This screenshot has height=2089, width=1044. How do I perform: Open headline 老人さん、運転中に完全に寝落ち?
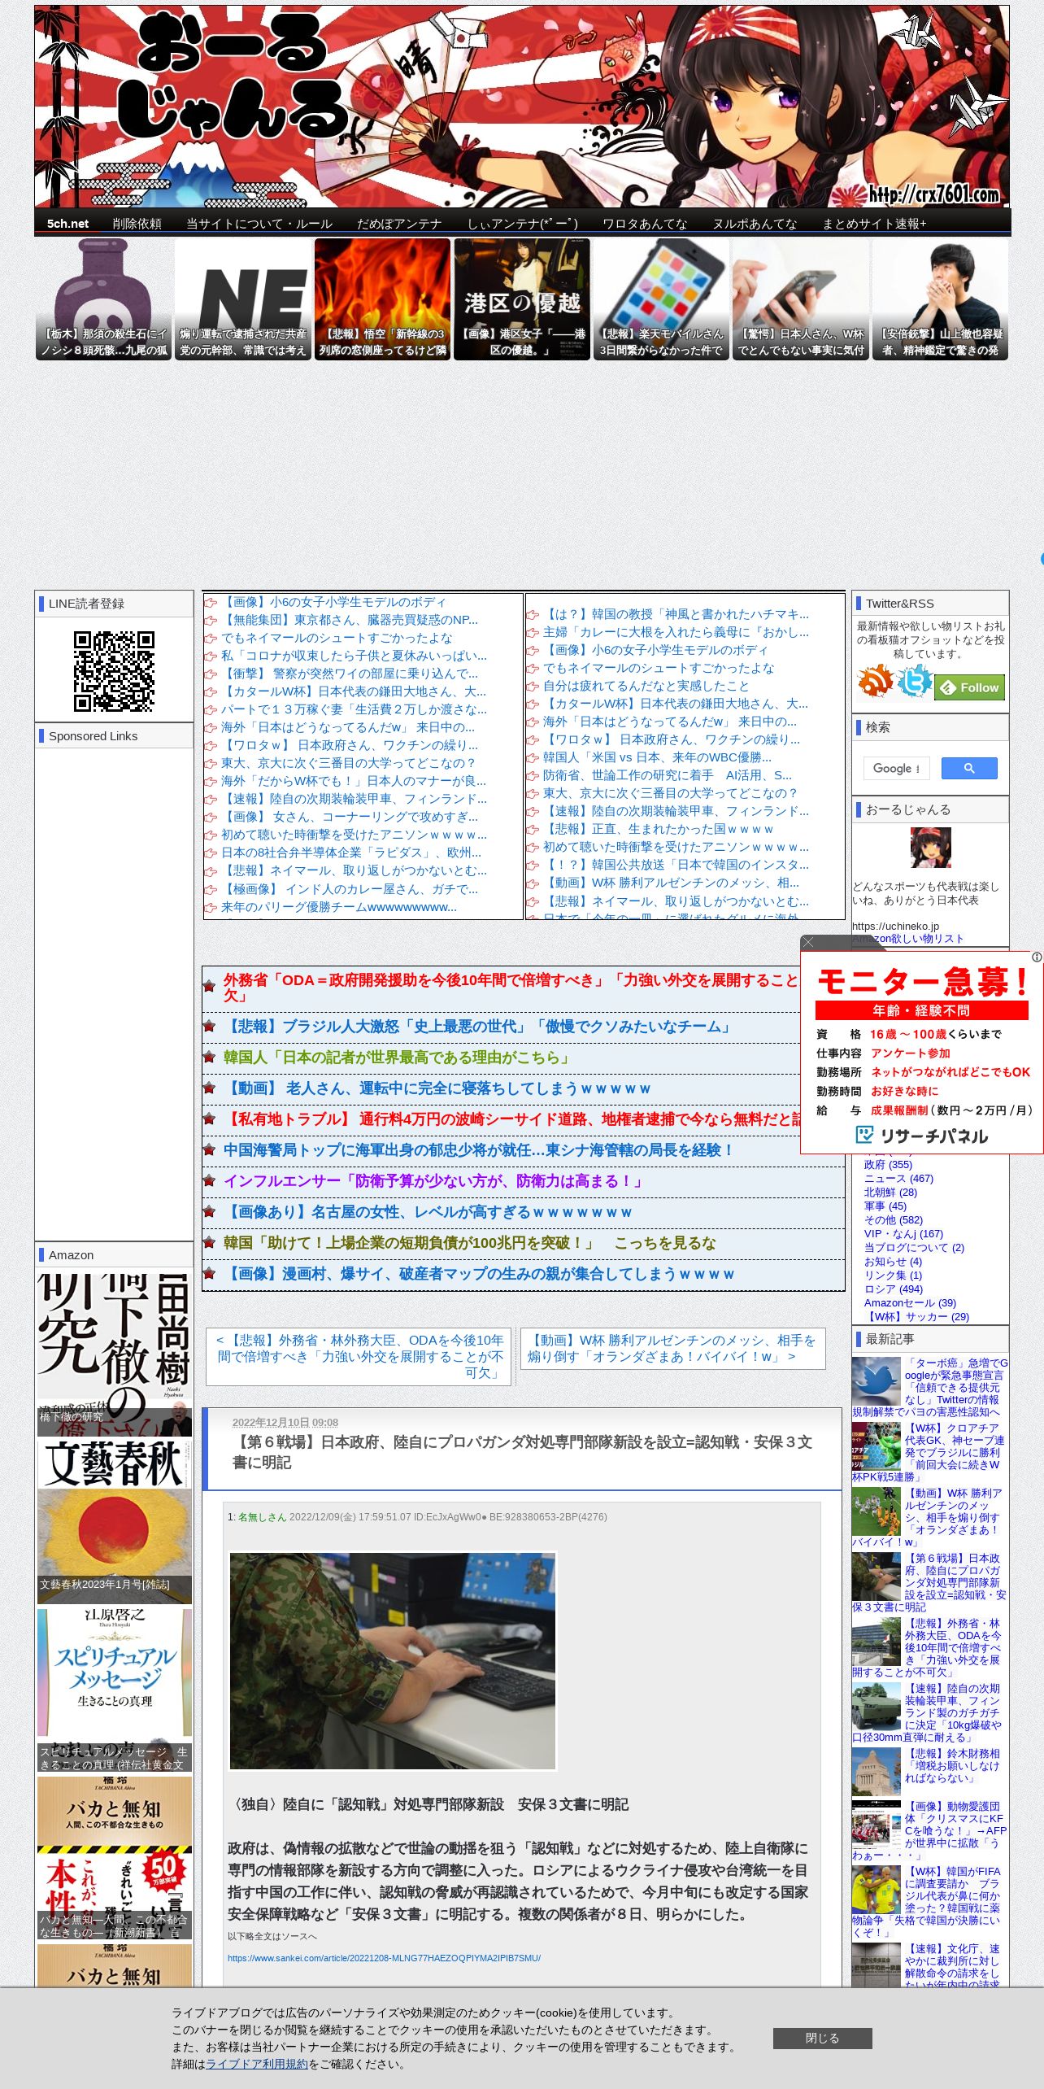pos(437,1088)
